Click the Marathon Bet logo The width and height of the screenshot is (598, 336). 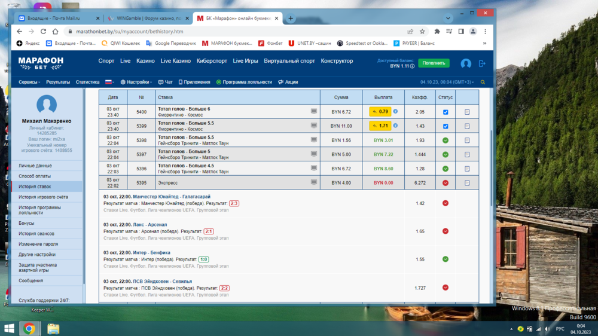[x=41, y=63]
